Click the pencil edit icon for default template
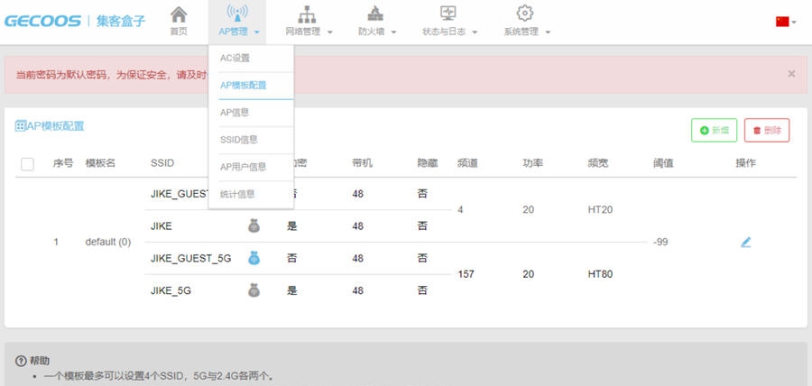812x386 pixels. tap(746, 242)
